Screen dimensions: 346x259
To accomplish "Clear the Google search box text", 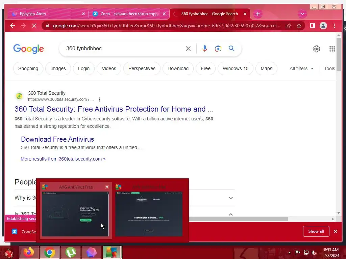I will pos(188,49).
